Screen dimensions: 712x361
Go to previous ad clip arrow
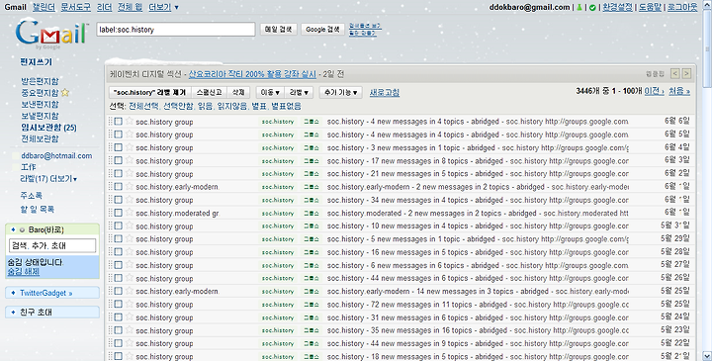pyautogui.click(x=675, y=73)
